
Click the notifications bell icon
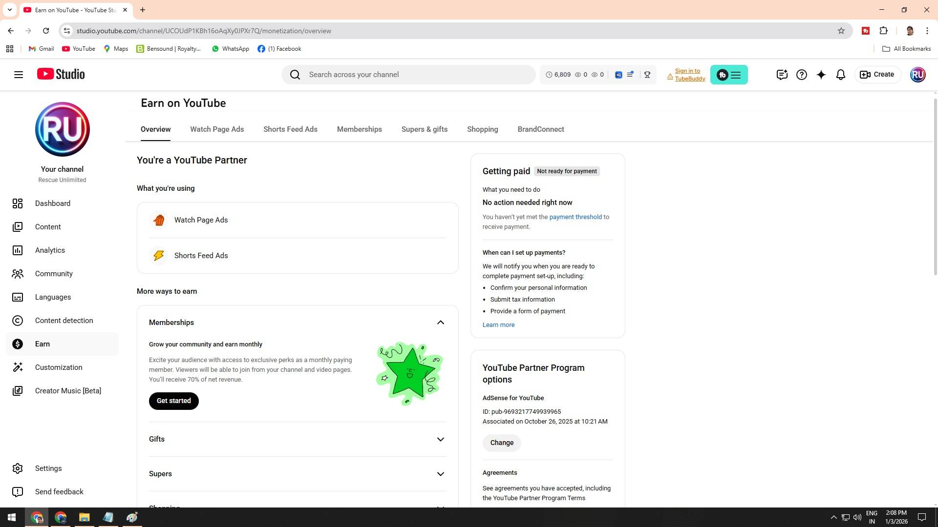point(840,75)
